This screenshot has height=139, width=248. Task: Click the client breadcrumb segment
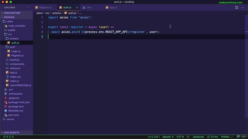(x=39, y=13)
